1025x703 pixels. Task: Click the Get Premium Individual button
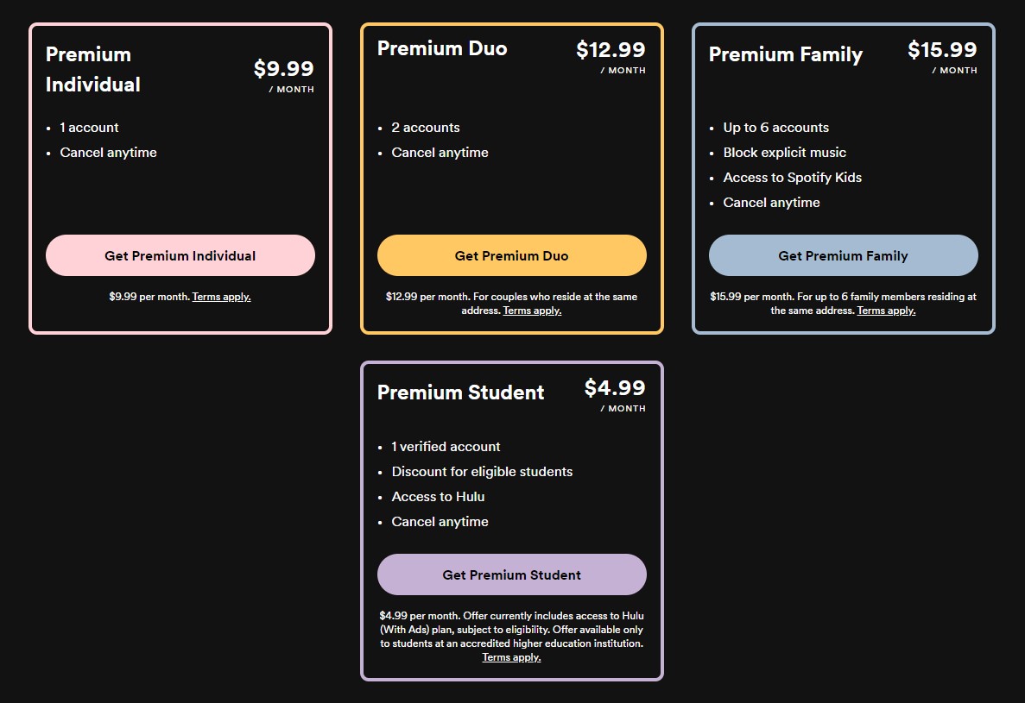pyautogui.click(x=180, y=255)
